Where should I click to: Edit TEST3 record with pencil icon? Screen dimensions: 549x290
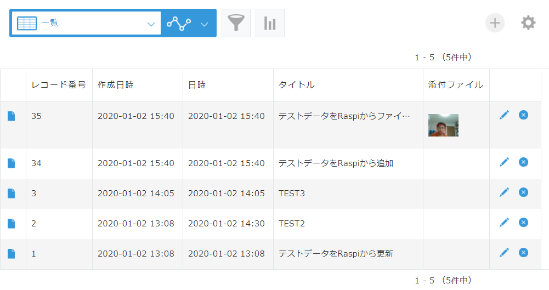(x=504, y=192)
